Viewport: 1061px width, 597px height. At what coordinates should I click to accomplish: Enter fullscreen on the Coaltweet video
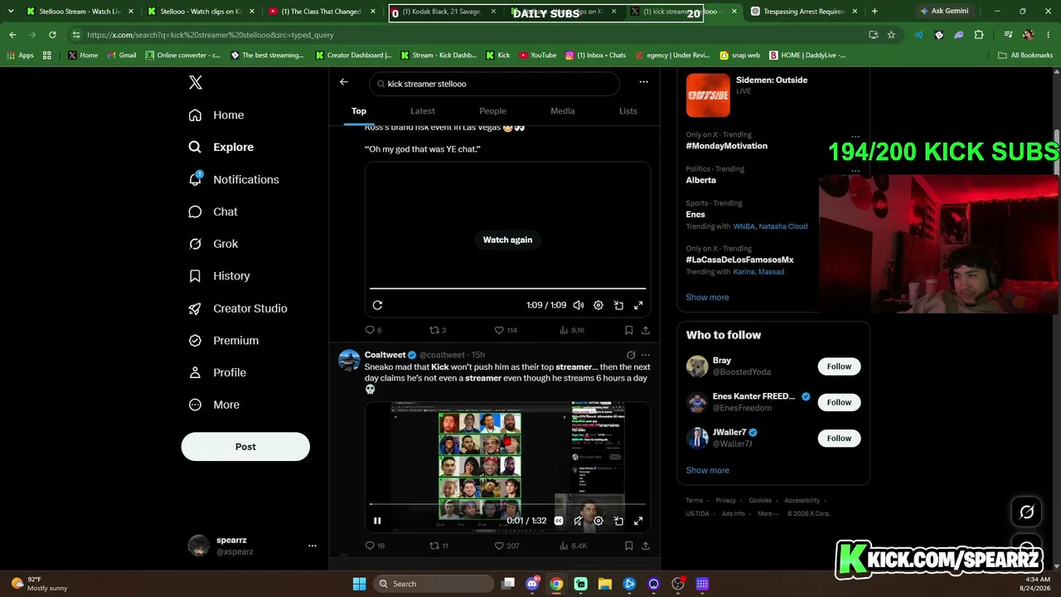tap(638, 521)
